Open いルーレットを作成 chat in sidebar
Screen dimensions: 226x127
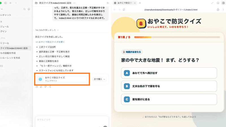[x=10, y=58]
